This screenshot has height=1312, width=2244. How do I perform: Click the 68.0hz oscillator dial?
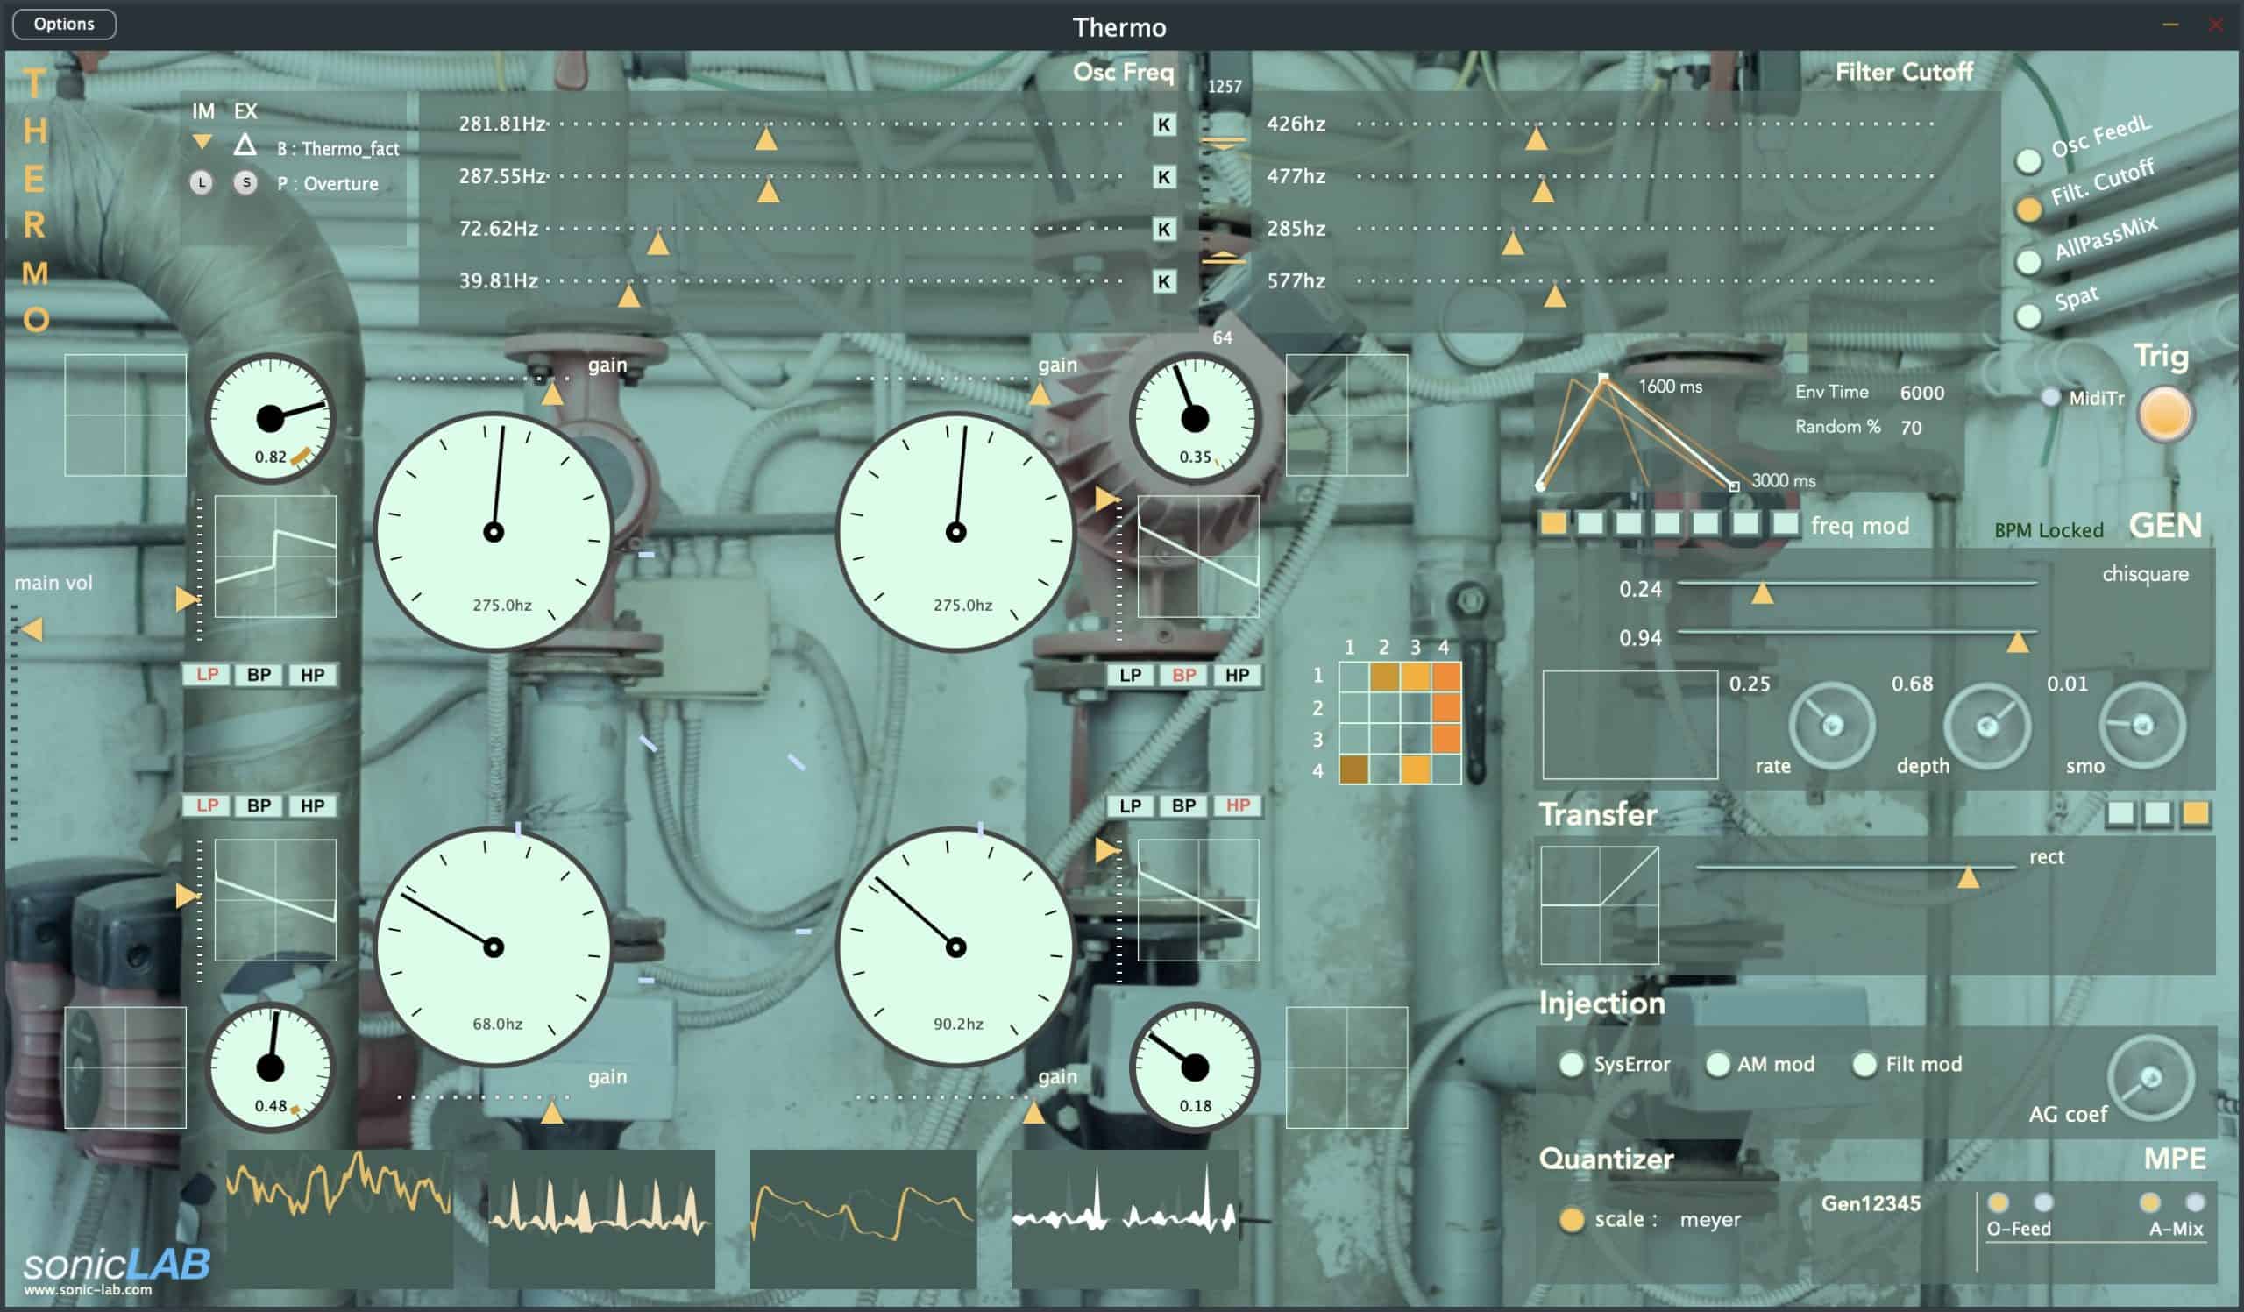click(494, 947)
